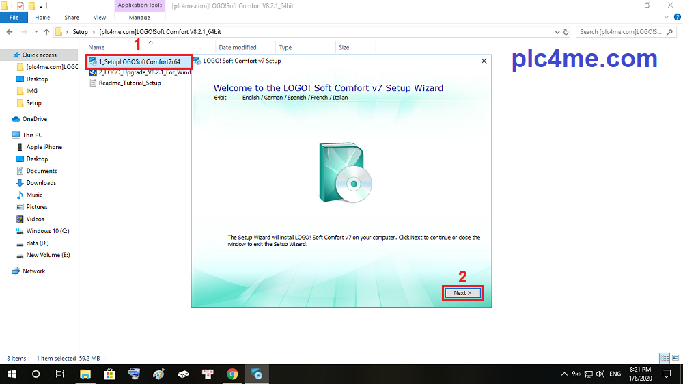Expand the Explorer ribbon chevron
This screenshot has height=384, width=683.
click(667, 18)
